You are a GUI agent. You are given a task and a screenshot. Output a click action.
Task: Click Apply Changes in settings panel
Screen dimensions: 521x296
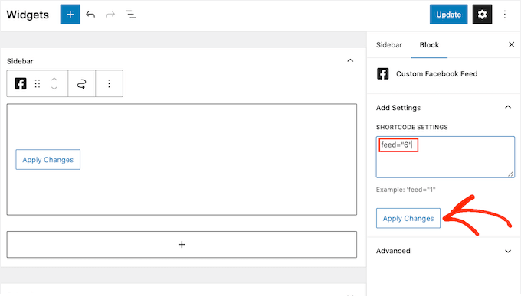pyautogui.click(x=408, y=218)
